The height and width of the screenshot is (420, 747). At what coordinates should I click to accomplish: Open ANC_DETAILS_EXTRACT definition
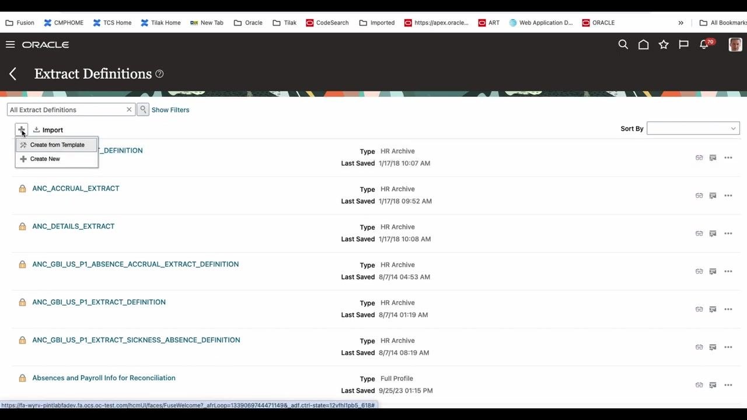click(74, 226)
